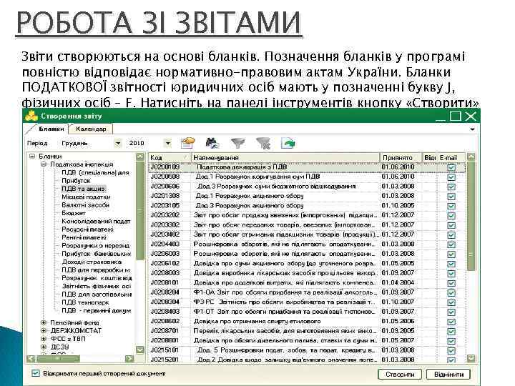
Task: Open the tab bar overflow arrow
Action: tap(472, 129)
